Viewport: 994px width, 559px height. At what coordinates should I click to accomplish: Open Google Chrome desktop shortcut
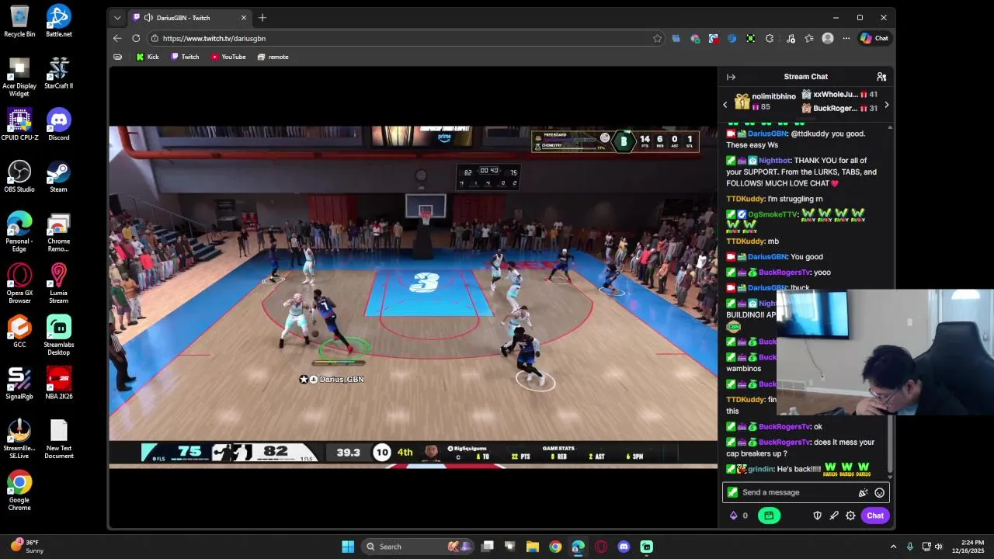pyautogui.click(x=19, y=491)
